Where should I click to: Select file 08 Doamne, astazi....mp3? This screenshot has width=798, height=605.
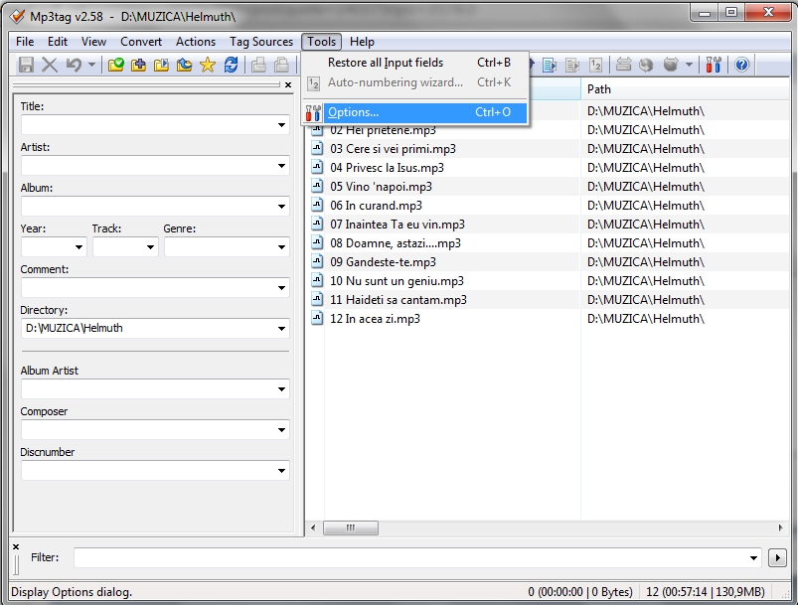point(396,242)
